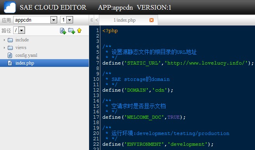Click the <?php opening tag
255x150 pixels.
[110, 31]
